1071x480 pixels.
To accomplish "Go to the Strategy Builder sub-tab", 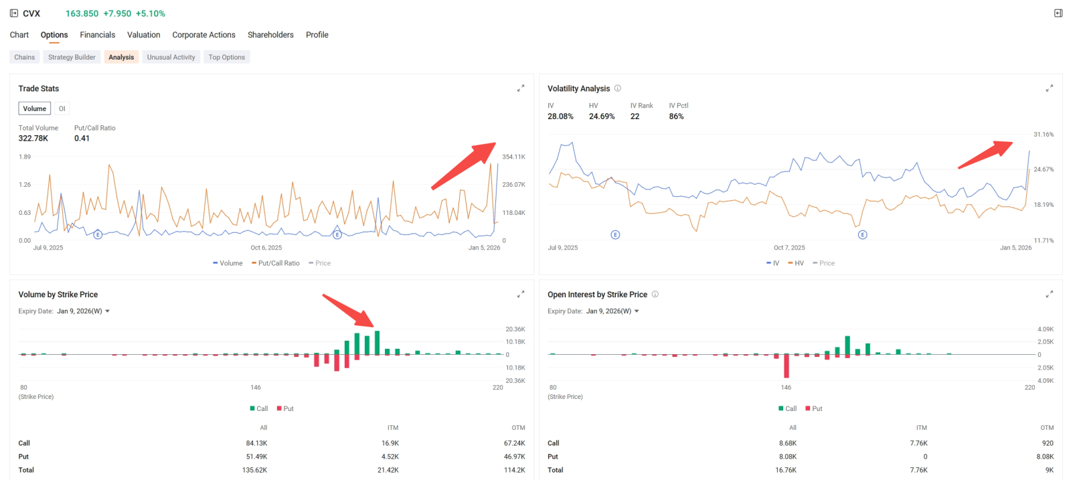I will (x=72, y=58).
